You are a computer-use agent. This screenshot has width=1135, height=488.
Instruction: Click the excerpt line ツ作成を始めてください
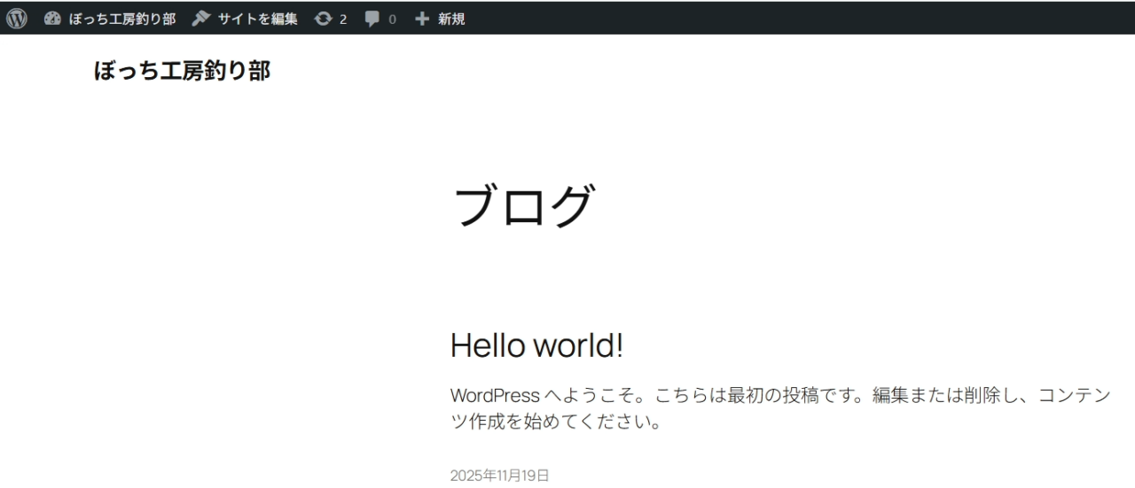coord(556,422)
